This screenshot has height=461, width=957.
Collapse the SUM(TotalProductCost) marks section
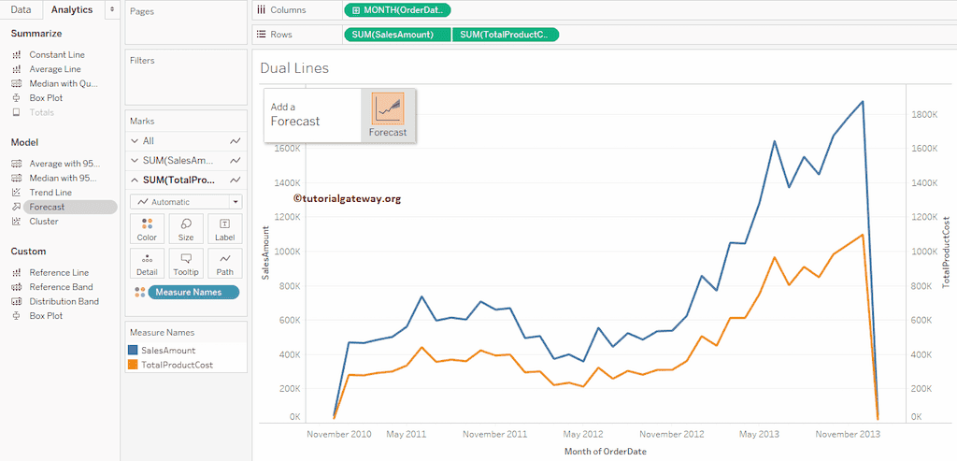(136, 180)
